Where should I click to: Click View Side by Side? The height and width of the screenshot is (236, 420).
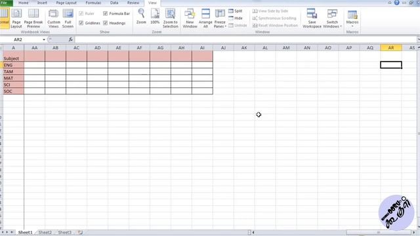tap(270, 11)
